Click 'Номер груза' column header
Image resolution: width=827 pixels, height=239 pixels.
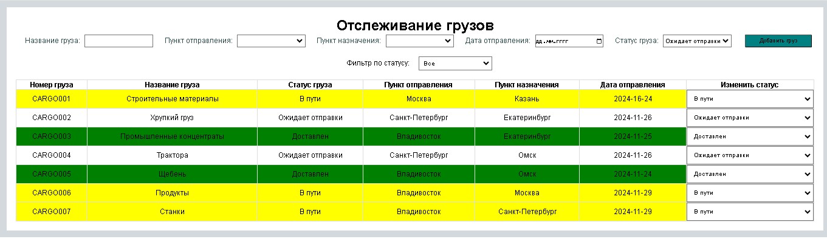point(52,85)
